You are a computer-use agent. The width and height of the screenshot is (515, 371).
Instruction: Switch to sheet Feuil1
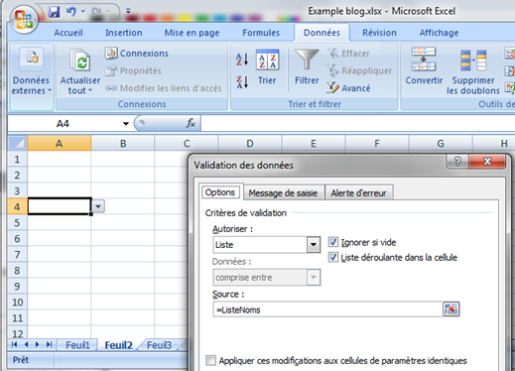pos(77,345)
